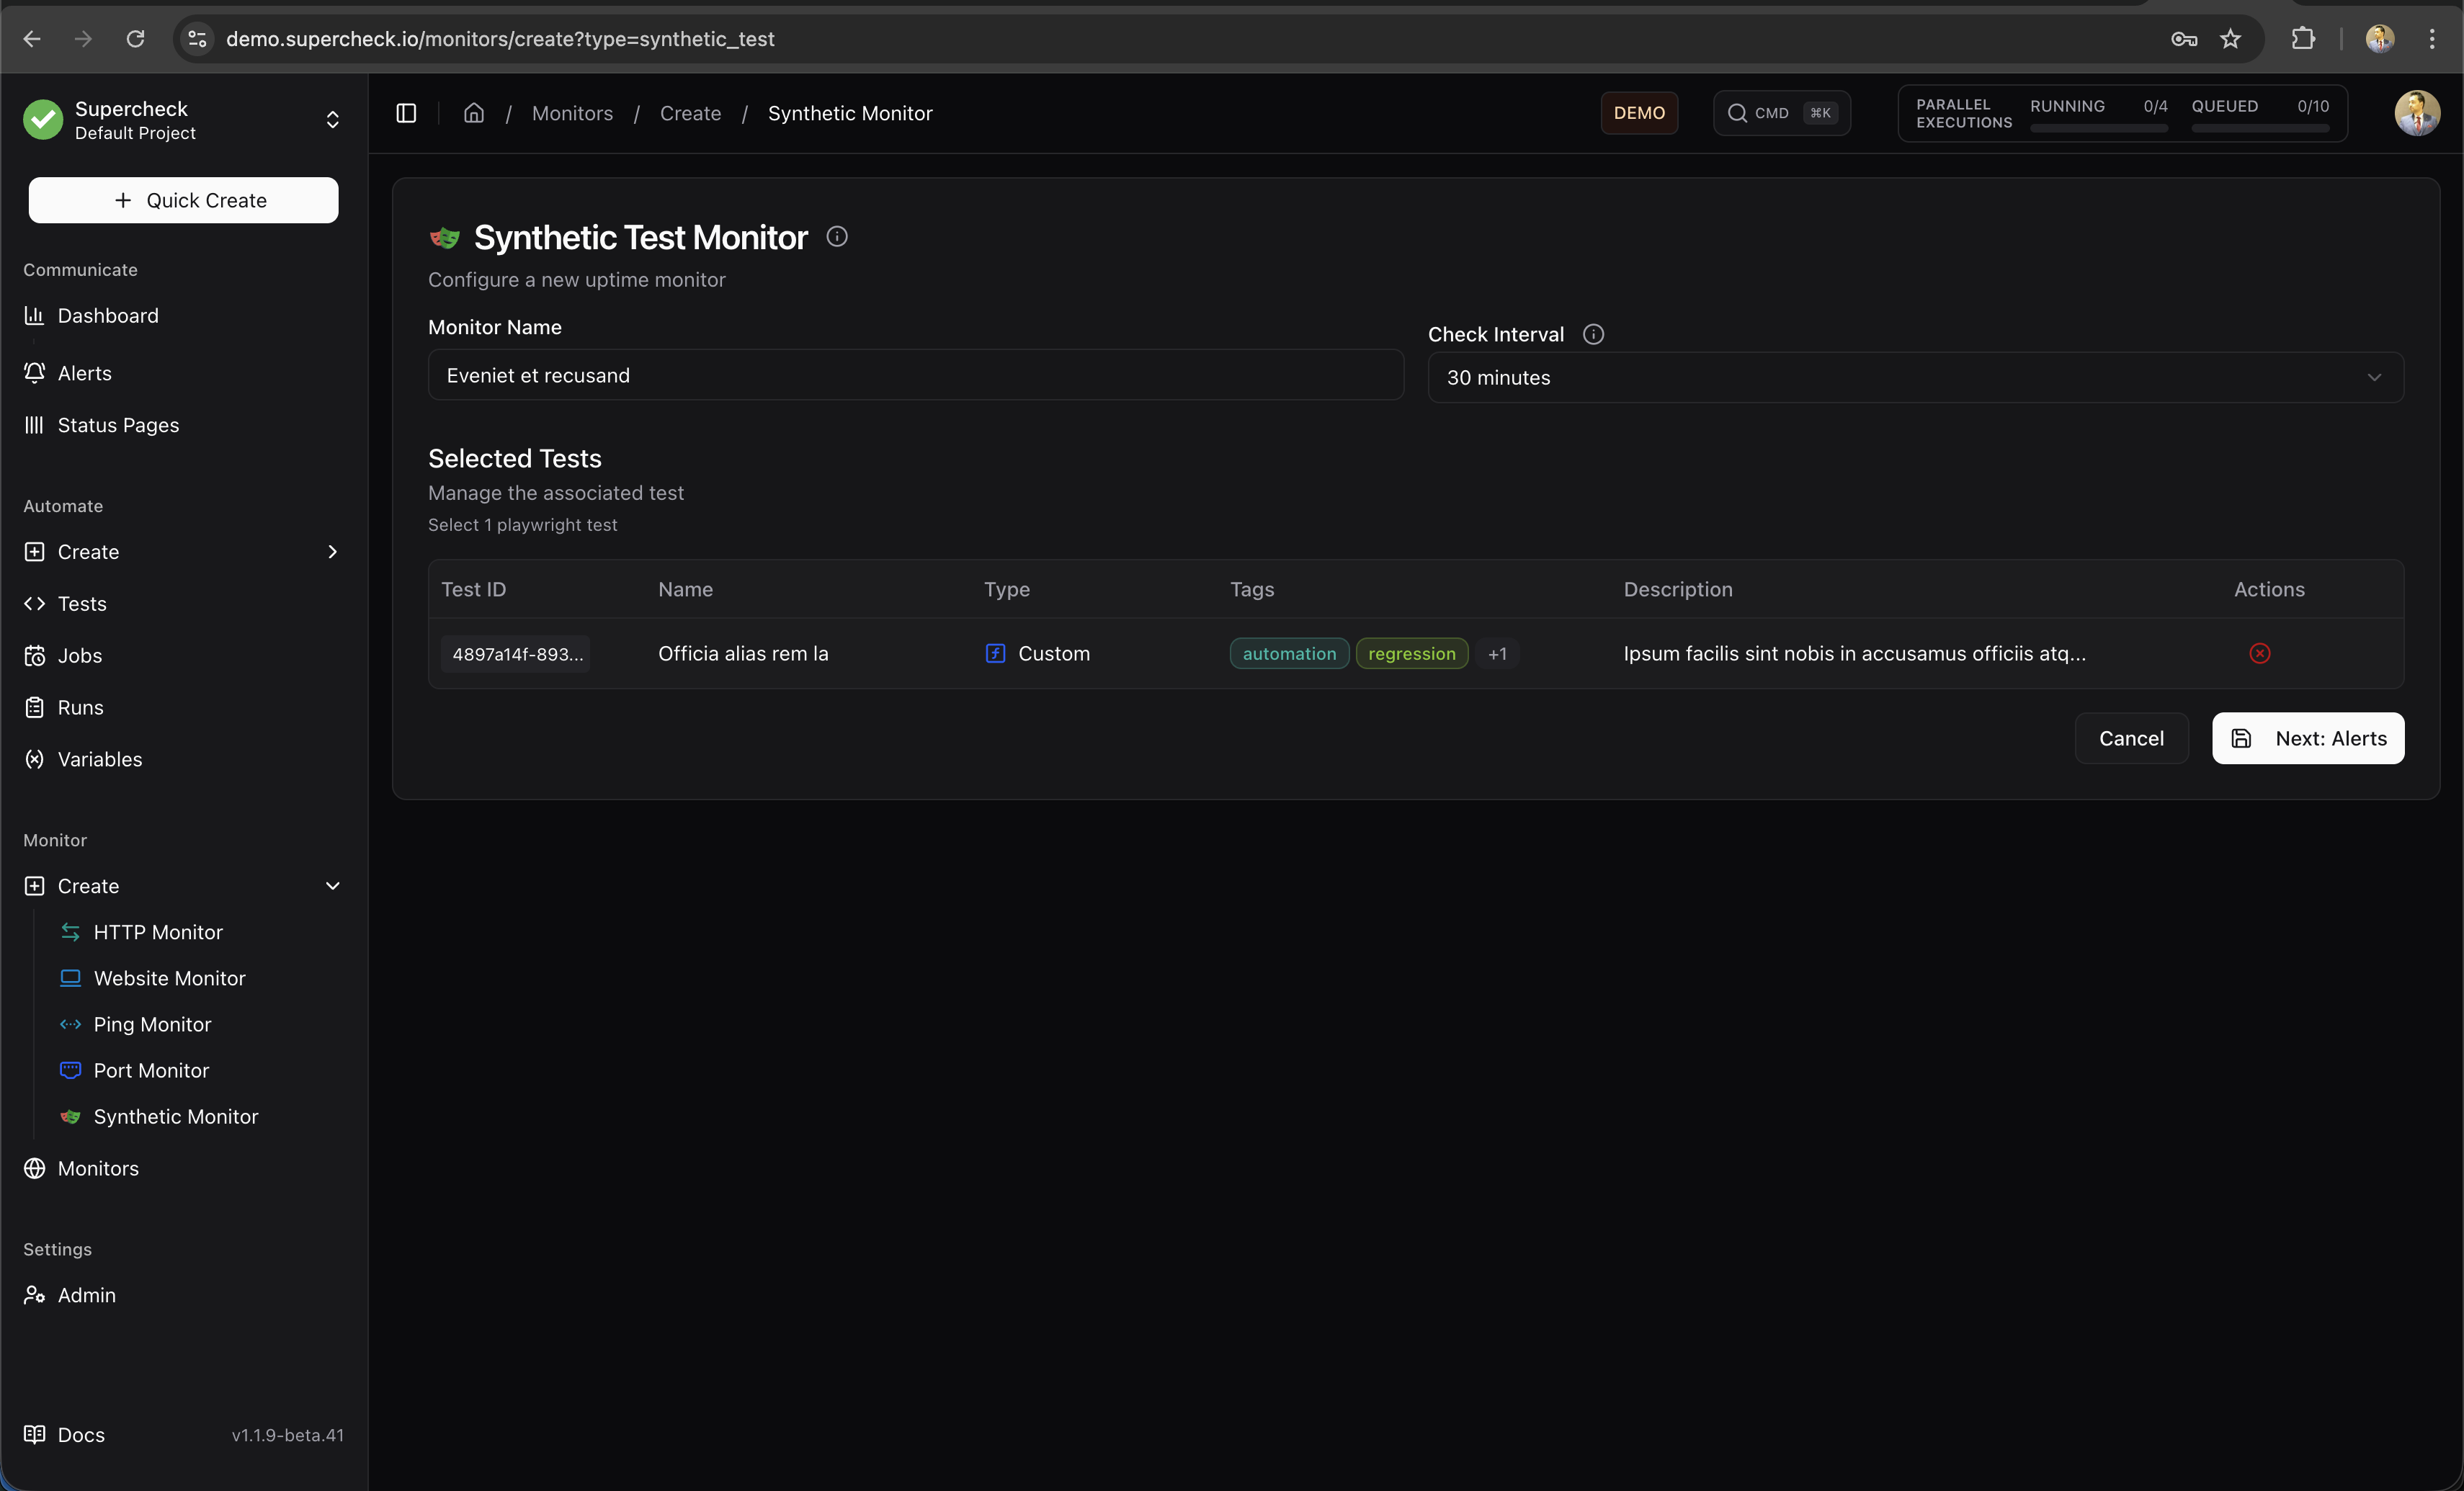
Task: Click the Monitor Name input field
Action: [x=915, y=375]
